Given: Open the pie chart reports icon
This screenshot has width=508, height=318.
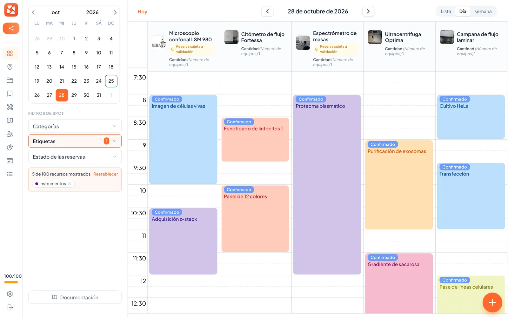Looking at the screenshot, I should (x=10, y=147).
